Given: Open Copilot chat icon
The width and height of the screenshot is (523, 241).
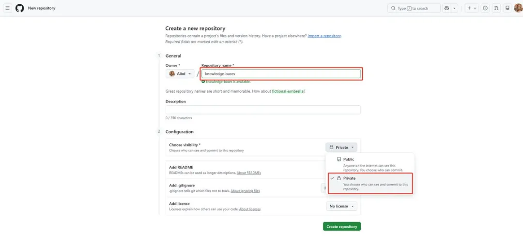Looking at the screenshot, I should point(446,8).
